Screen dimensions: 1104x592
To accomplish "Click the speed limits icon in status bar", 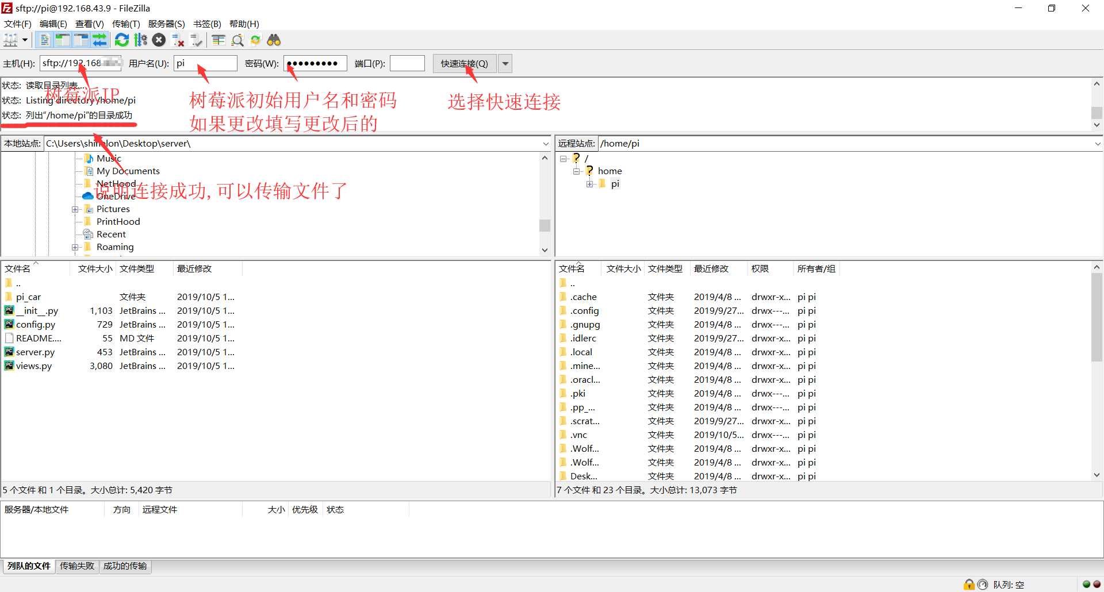I will point(983,585).
